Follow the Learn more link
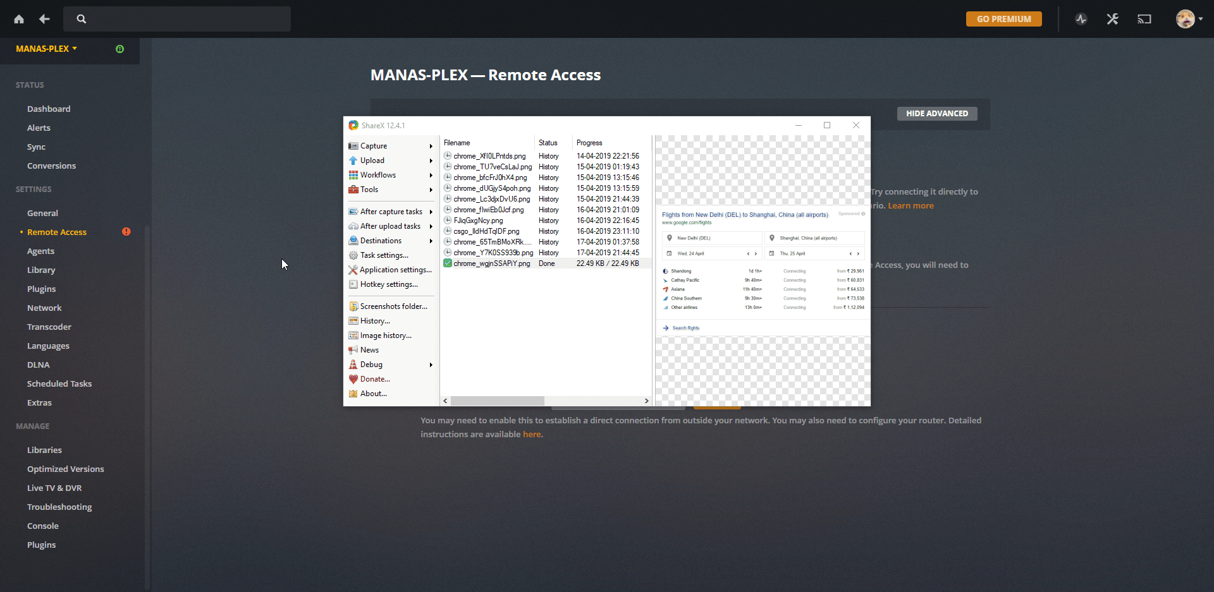The width and height of the screenshot is (1214, 592). point(910,206)
